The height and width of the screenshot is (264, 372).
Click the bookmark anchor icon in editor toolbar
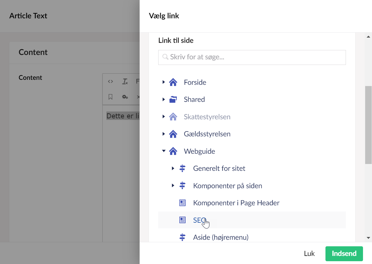[x=110, y=97]
